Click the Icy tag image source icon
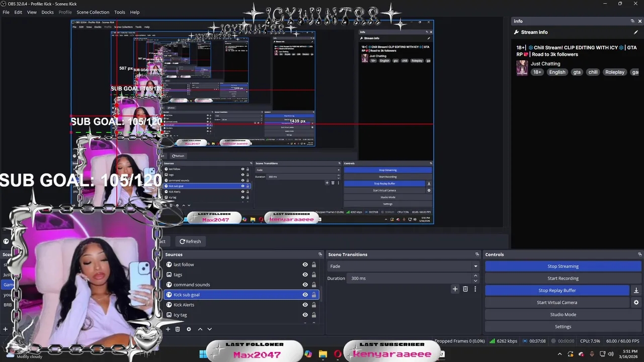Screen dimensions: 644x362 pyautogui.click(x=169, y=315)
